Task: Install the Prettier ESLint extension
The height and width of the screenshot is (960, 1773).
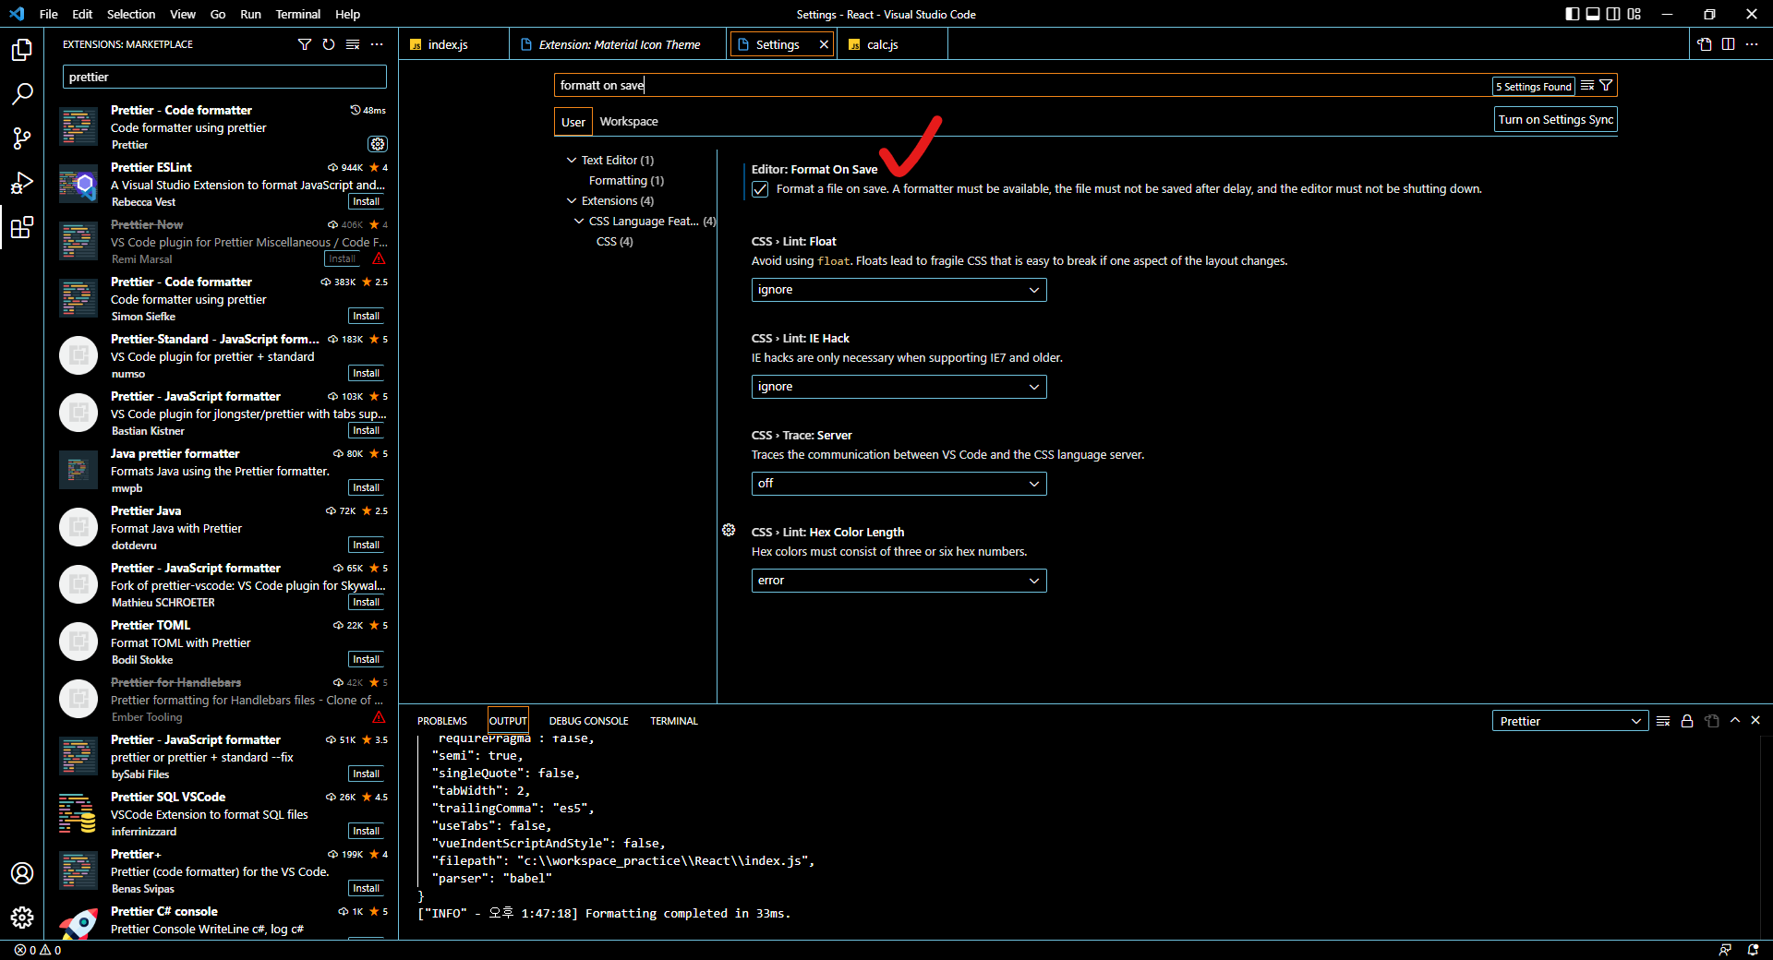Action: [x=367, y=202]
